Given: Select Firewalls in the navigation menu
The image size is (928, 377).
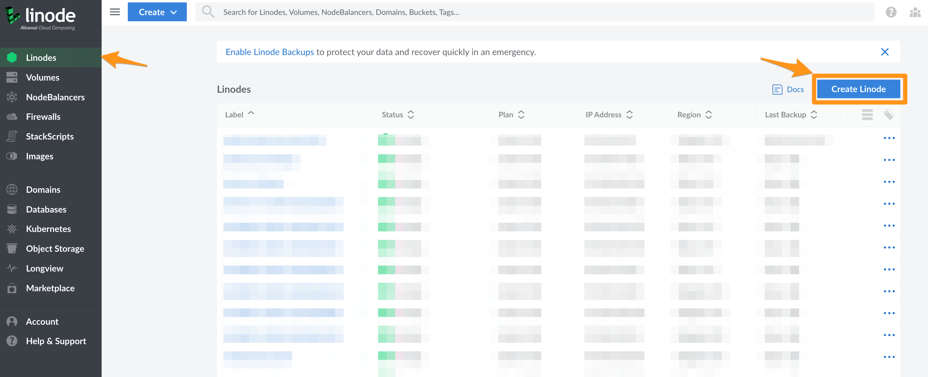Looking at the screenshot, I should pos(43,117).
